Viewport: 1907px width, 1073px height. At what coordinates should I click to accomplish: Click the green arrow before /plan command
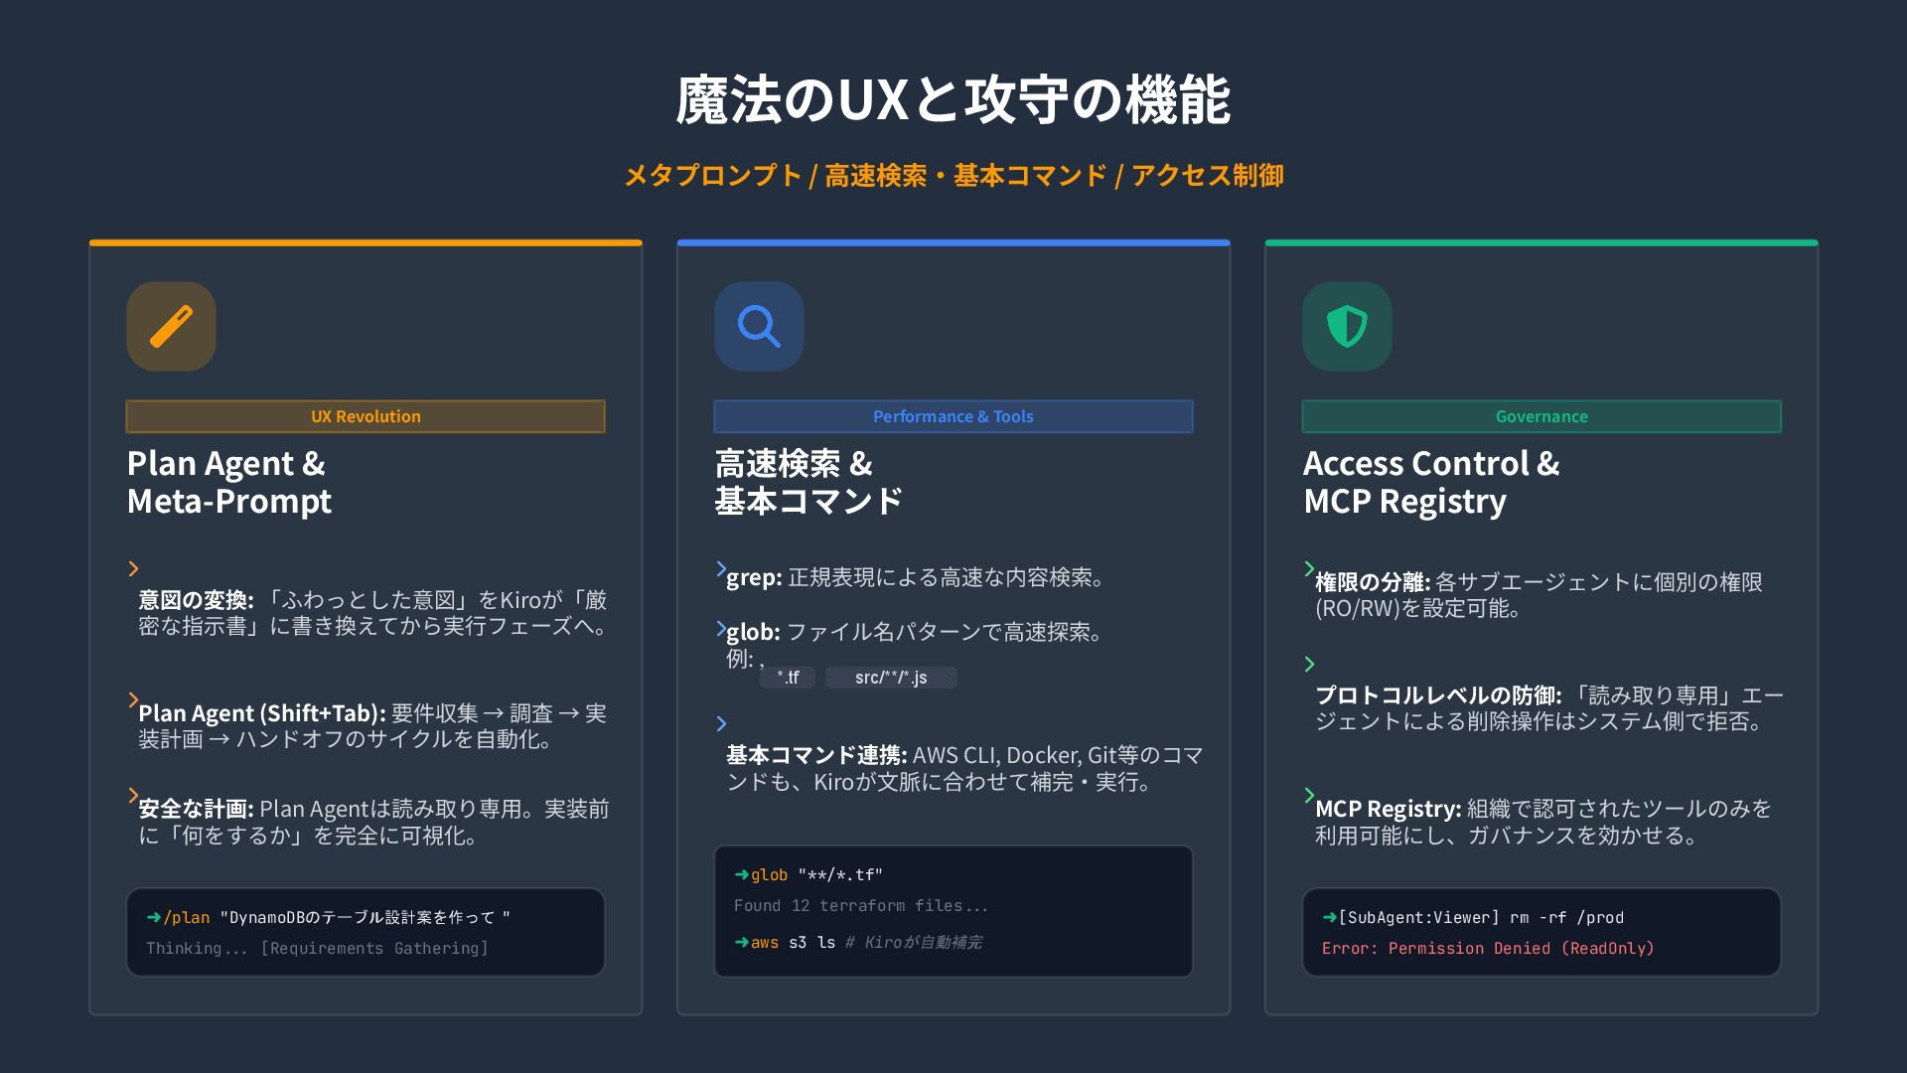pyautogui.click(x=154, y=917)
